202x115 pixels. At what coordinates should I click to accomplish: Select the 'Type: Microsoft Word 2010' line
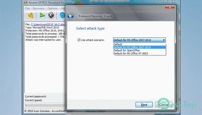[42, 28]
